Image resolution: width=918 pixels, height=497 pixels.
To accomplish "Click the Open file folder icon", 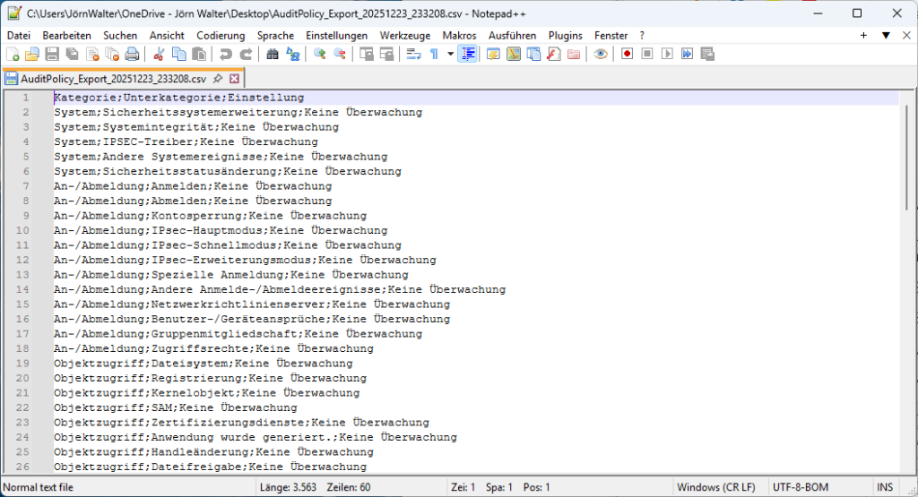I will 32,55.
